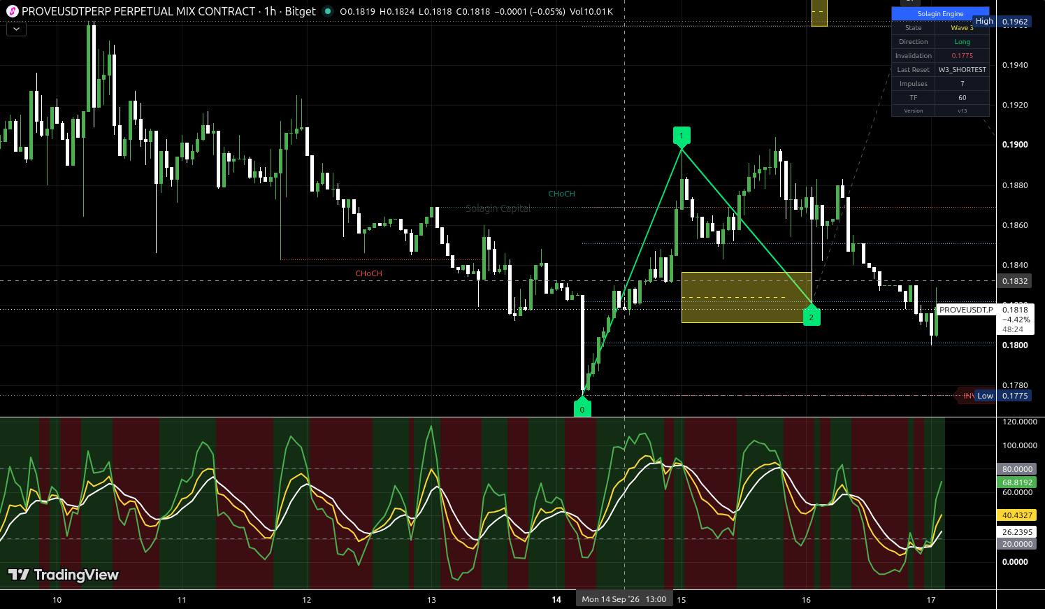
Task: Click the open value O0.1819
Action: (x=358, y=12)
